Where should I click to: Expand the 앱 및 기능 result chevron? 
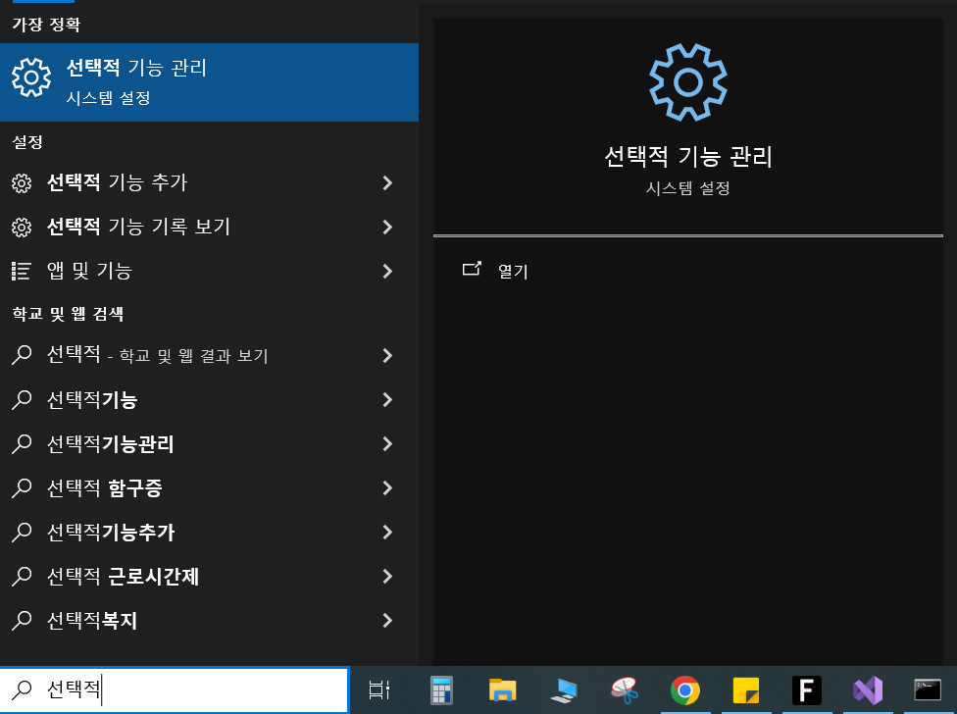coord(387,271)
